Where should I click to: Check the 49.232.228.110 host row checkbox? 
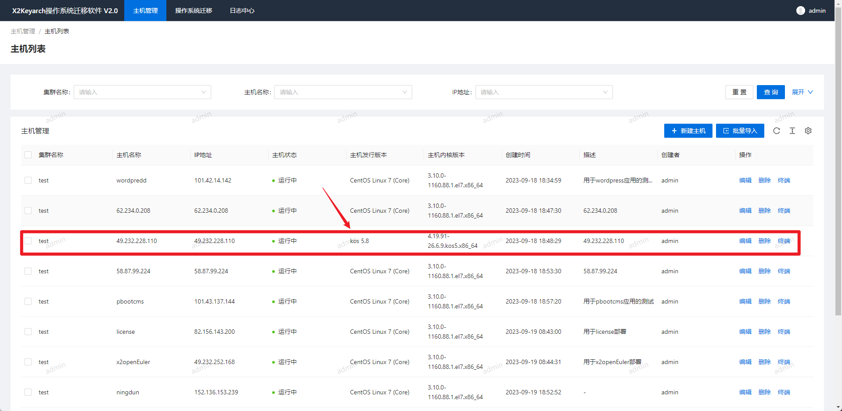28,241
